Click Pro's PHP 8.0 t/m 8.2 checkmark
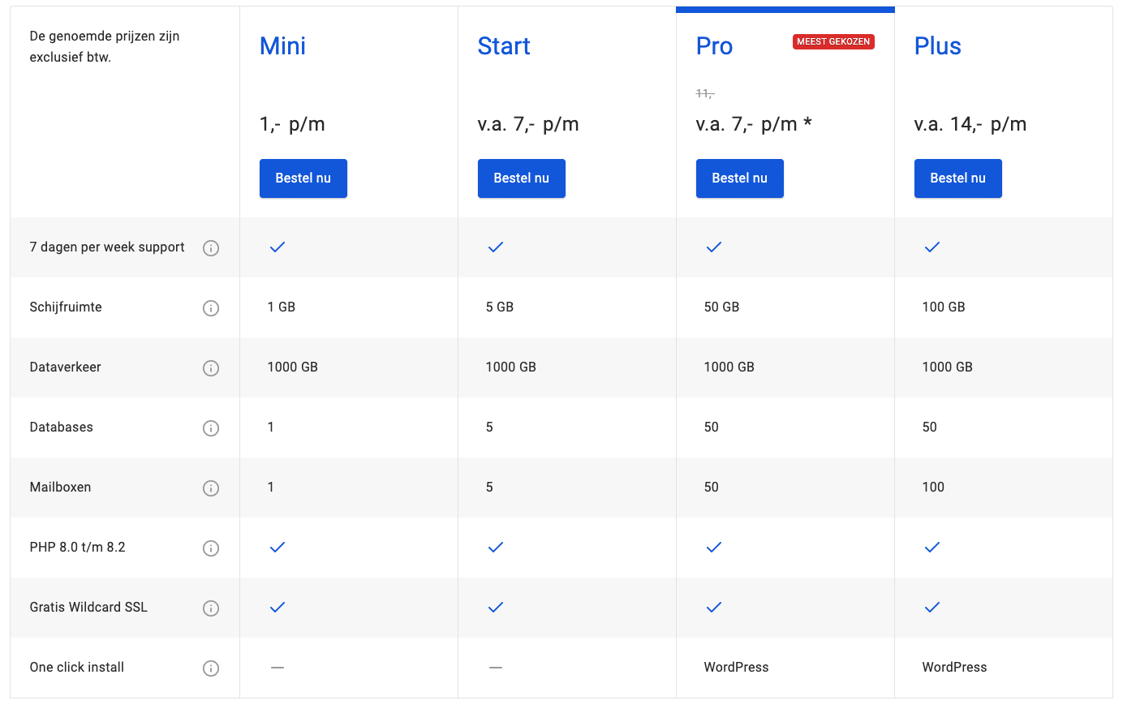The height and width of the screenshot is (709, 1123). (x=714, y=547)
